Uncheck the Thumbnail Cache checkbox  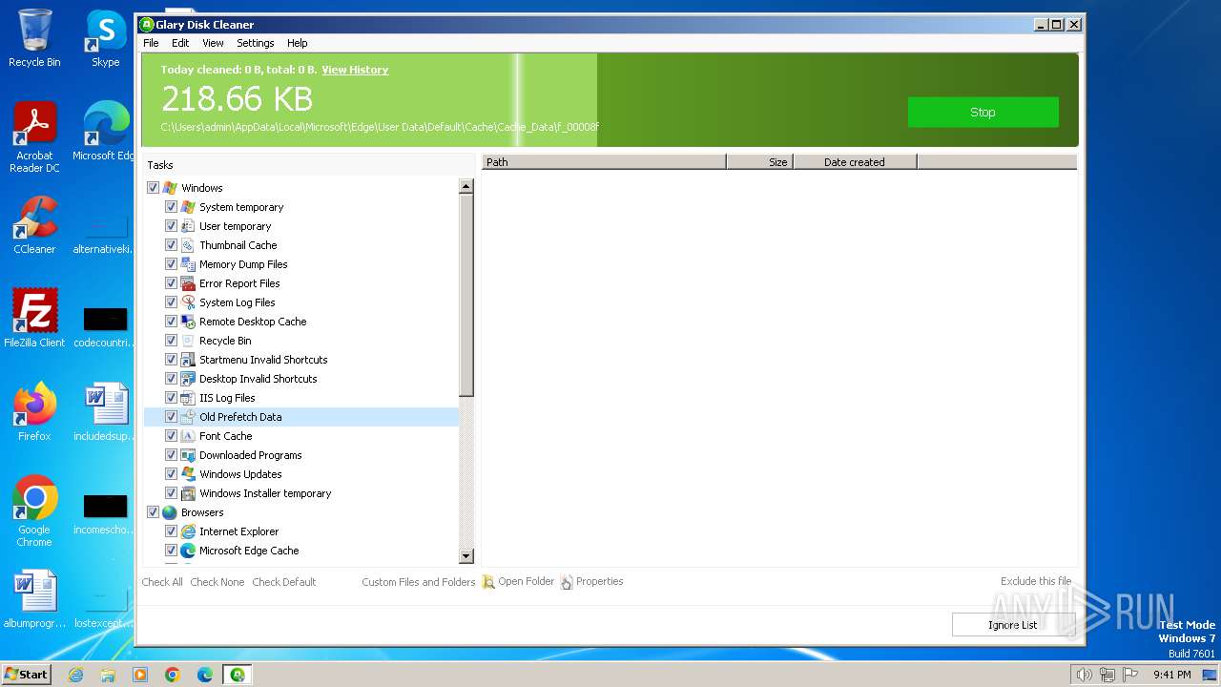pyautogui.click(x=171, y=245)
